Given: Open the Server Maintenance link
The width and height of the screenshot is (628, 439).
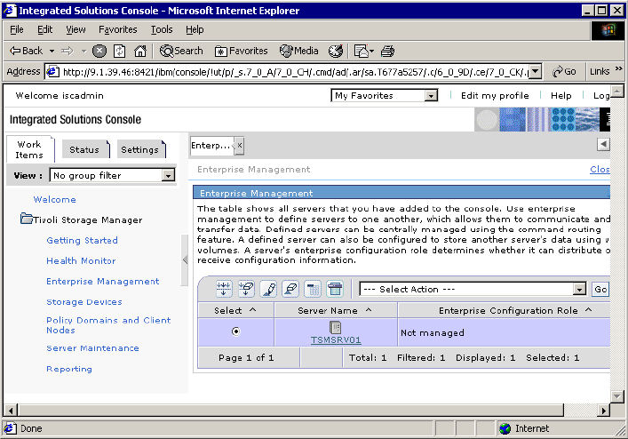Looking at the screenshot, I should pos(92,348).
